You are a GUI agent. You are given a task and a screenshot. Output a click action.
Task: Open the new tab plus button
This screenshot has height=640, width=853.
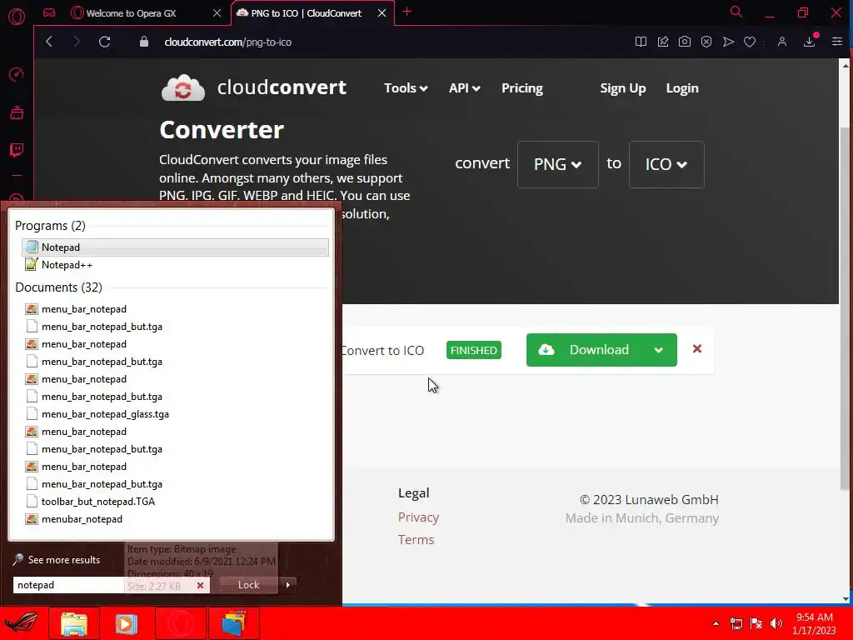tap(407, 12)
